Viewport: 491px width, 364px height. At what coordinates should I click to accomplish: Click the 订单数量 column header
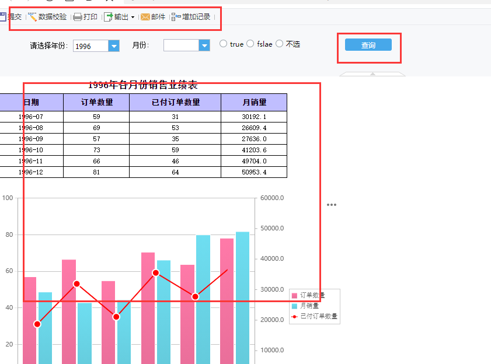pyautogui.click(x=96, y=102)
